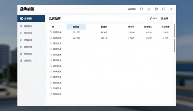Screen dimensions: 193x111
Task: Click the first cloud icon in title bar
Action: [141, 9]
